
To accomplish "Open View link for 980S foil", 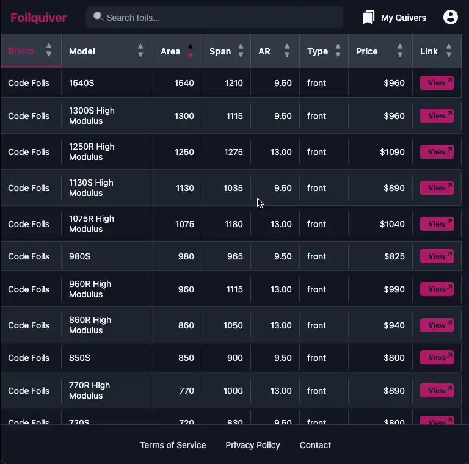I will (437, 256).
